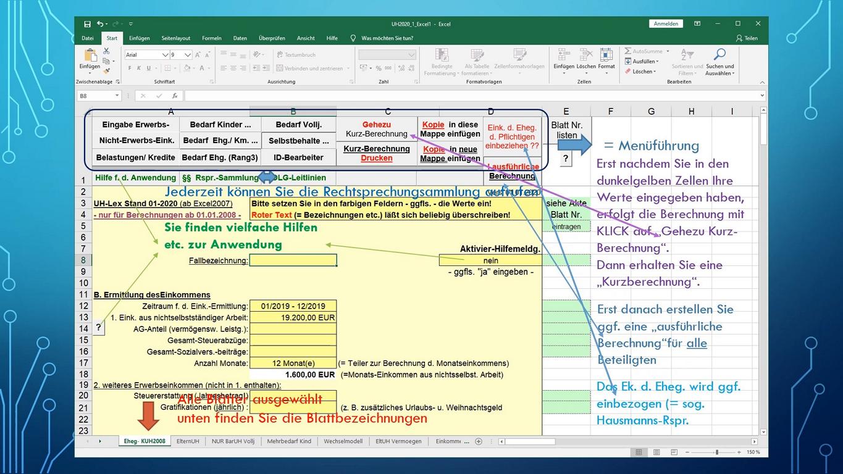Cut selection with the scissors icon
Screen dimensions: 843x474
pyautogui.click(x=106, y=52)
